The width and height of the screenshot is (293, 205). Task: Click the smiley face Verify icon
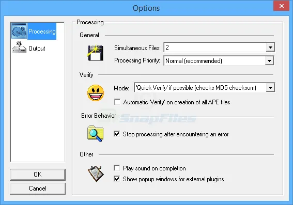pyautogui.click(x=96, y=93)
